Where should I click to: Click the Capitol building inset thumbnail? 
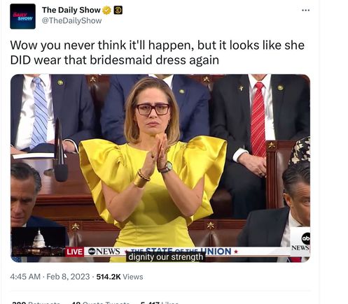tap(39, 242)
